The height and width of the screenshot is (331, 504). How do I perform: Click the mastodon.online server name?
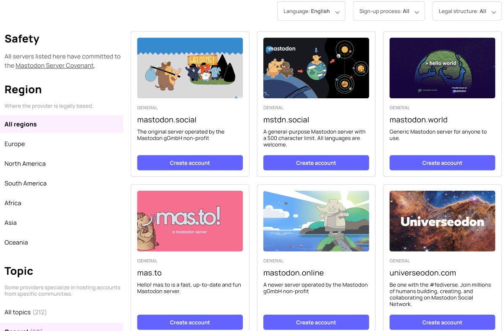pyautogui.click(x=294, y=273)
